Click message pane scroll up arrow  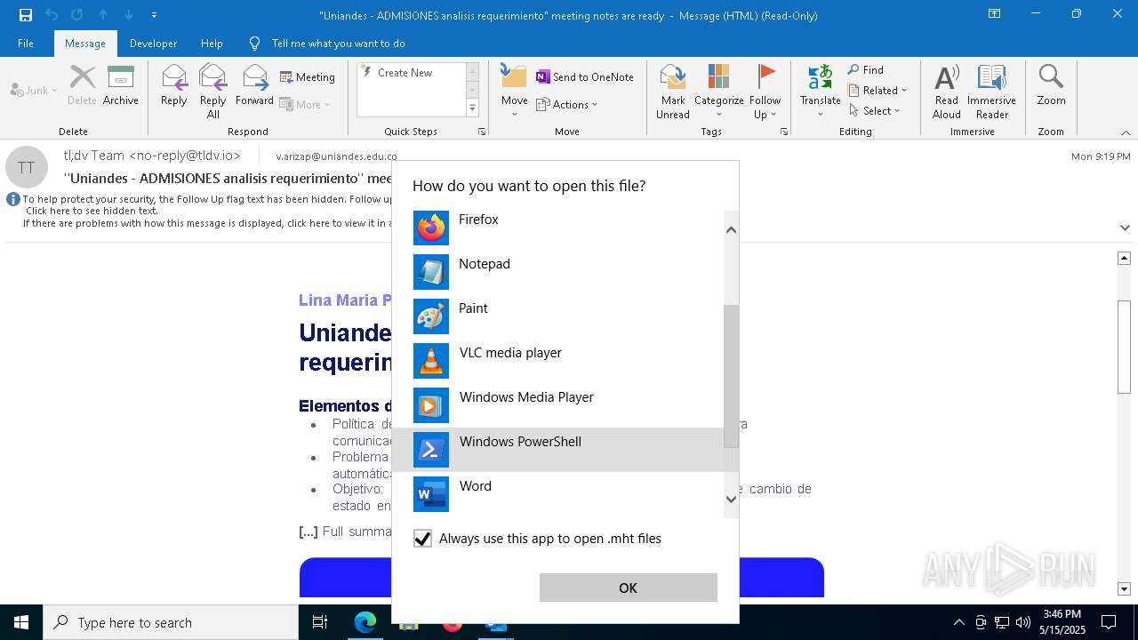coord(1124,258)
